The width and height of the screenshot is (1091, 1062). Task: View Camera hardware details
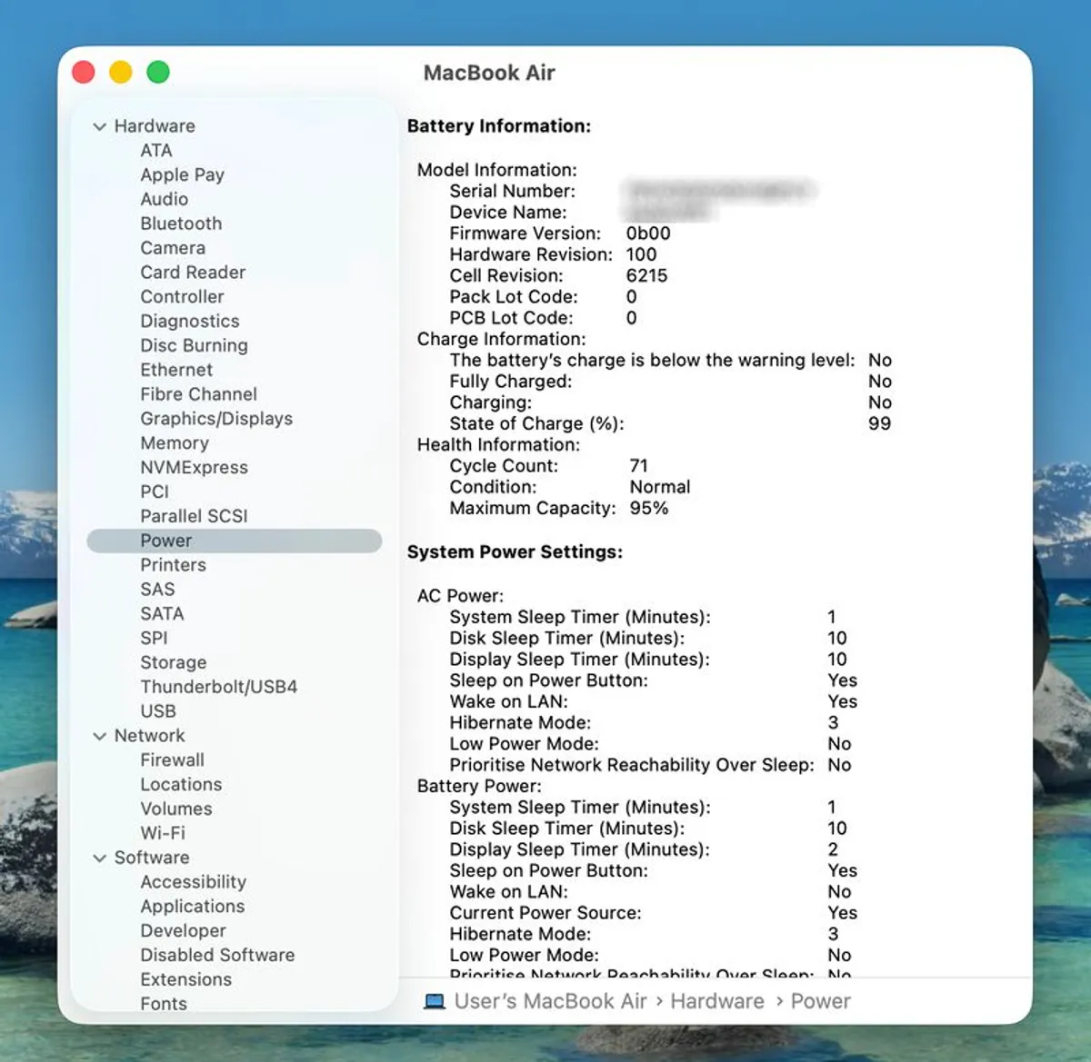coord(173,248)
